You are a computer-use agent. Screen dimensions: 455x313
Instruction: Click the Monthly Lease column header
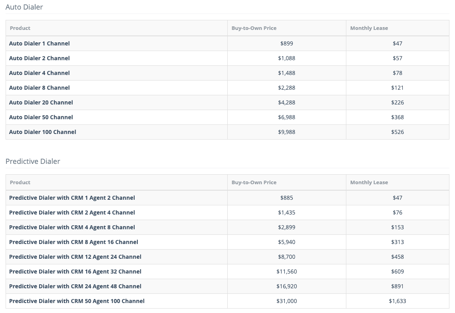tap(369, 28)
